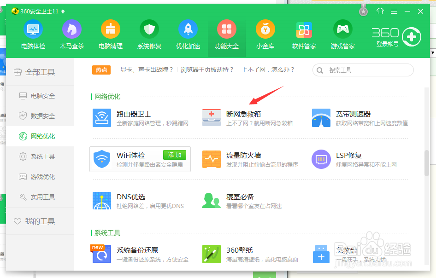Click 路由器卫士 title text

point(134,114)
